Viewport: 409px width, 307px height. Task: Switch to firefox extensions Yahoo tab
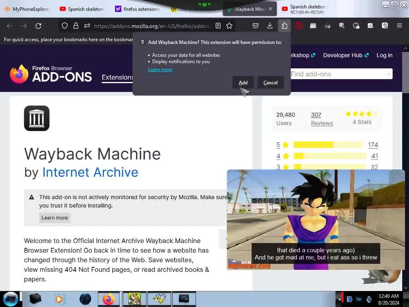138,9
